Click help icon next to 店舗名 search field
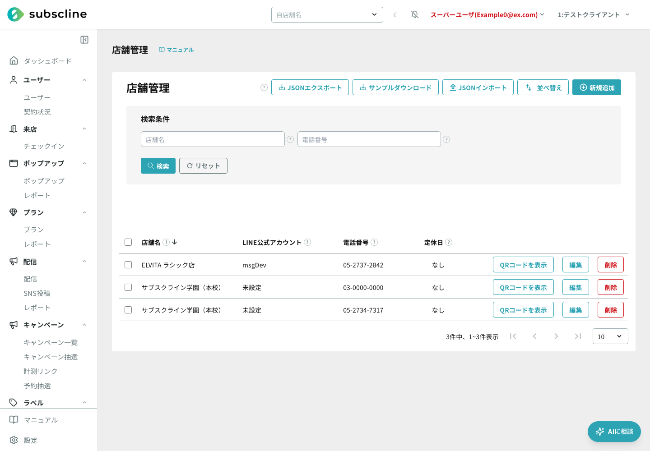This screenshot has width=650, height=451. pyautogui.click(x=290, y=139)
